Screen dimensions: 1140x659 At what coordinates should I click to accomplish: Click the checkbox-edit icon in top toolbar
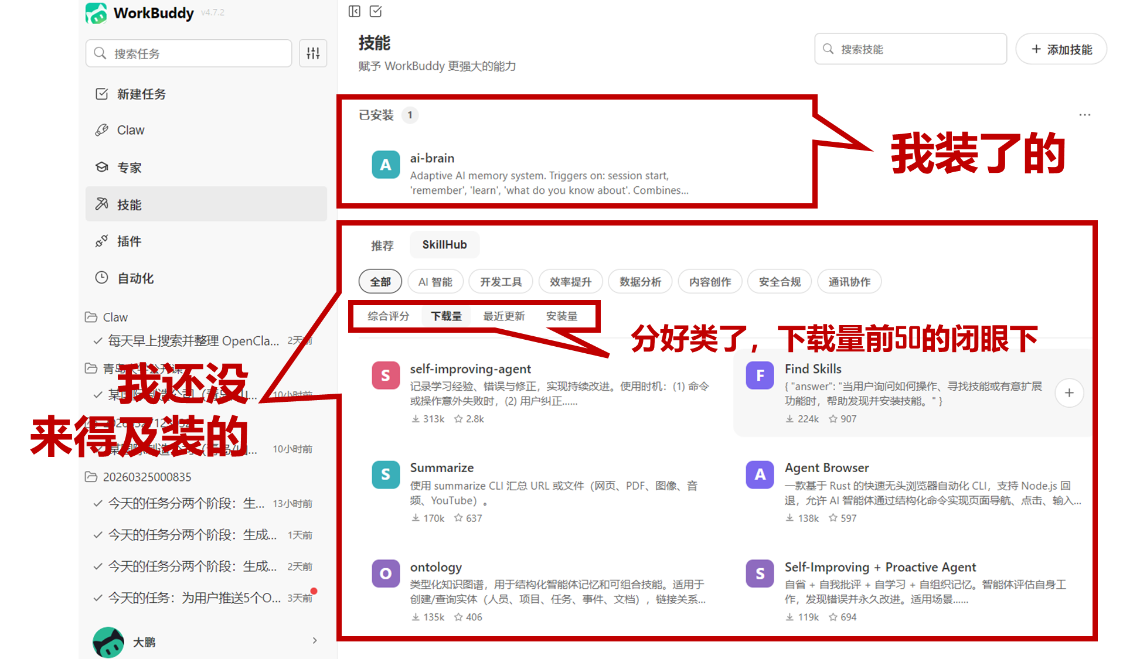pos(376,11)
